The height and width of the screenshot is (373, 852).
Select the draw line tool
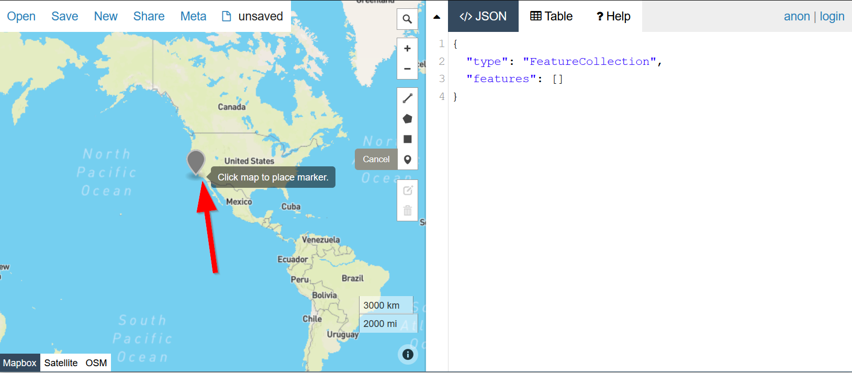(x=407, y=98)
